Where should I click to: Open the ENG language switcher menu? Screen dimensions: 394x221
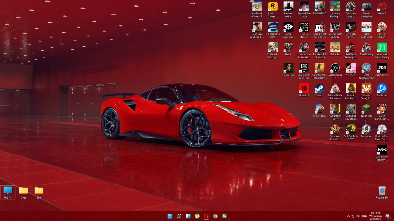(x=364, y=216)
